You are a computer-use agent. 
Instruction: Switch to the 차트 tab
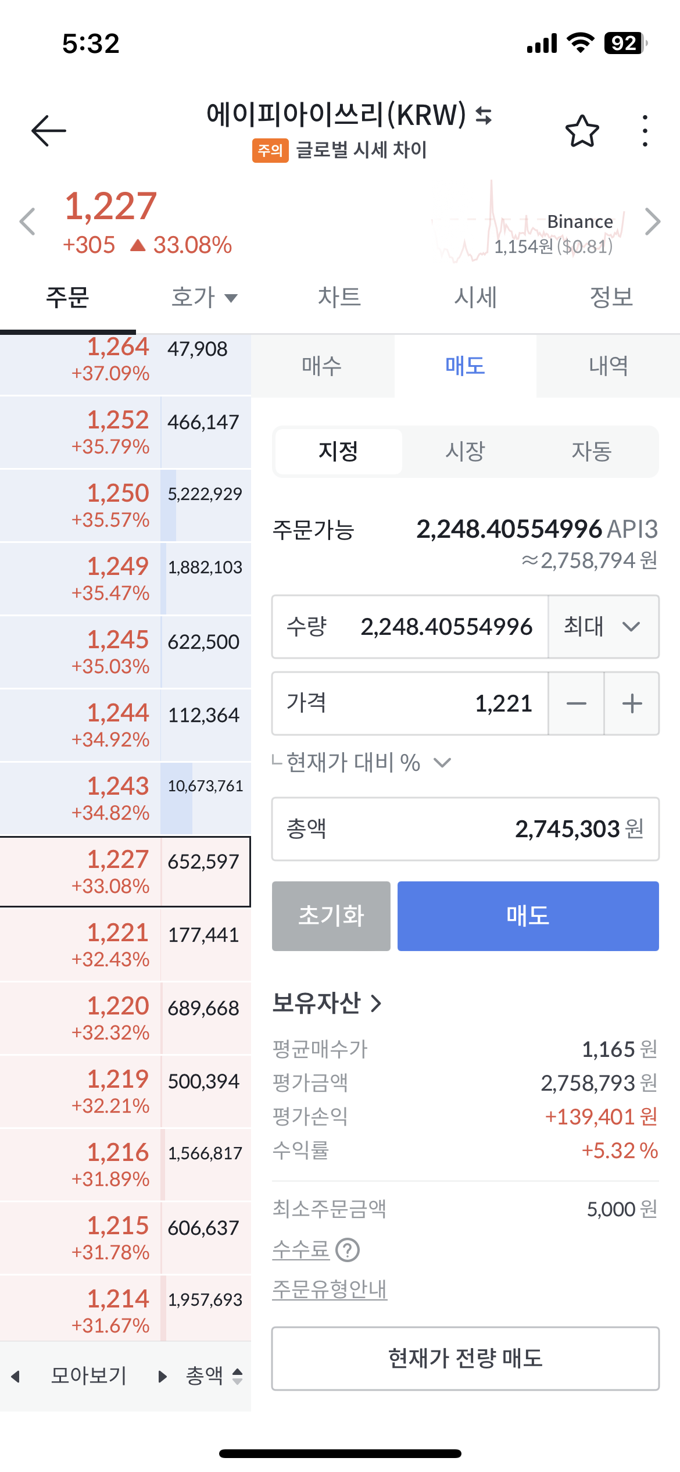click(339, 298)
